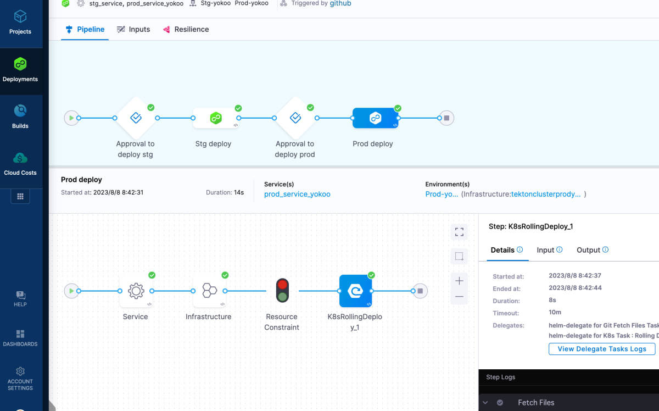Click the Step Logs header
The width and height of the screenshot is (659, 411).
pyautogui.click(x=501, y=377)
